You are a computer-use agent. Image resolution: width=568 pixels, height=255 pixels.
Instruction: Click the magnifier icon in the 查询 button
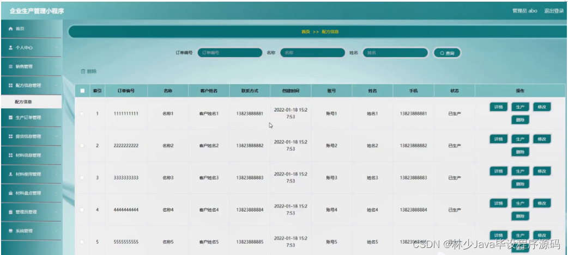click(x=442, y=53)
